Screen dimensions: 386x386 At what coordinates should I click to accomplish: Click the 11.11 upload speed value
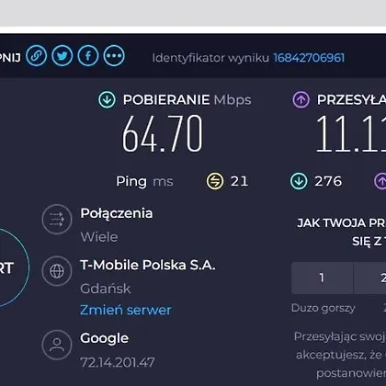(351, 133)
